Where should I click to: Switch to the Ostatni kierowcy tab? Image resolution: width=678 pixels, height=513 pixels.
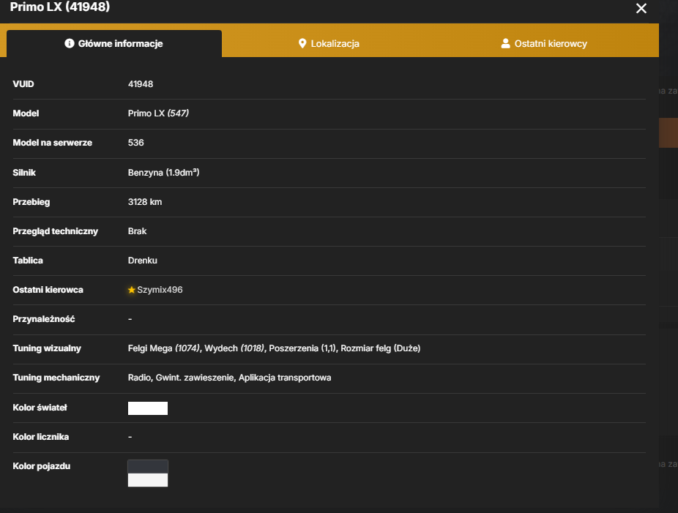point(544,44)
